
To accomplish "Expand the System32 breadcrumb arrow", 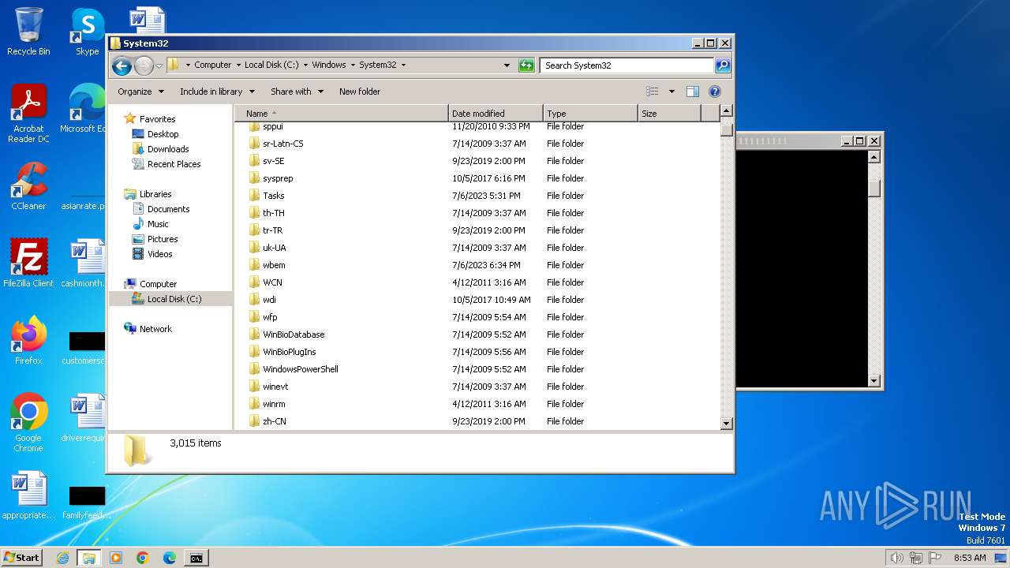I will pyautogui.click(x=403, y=65).
